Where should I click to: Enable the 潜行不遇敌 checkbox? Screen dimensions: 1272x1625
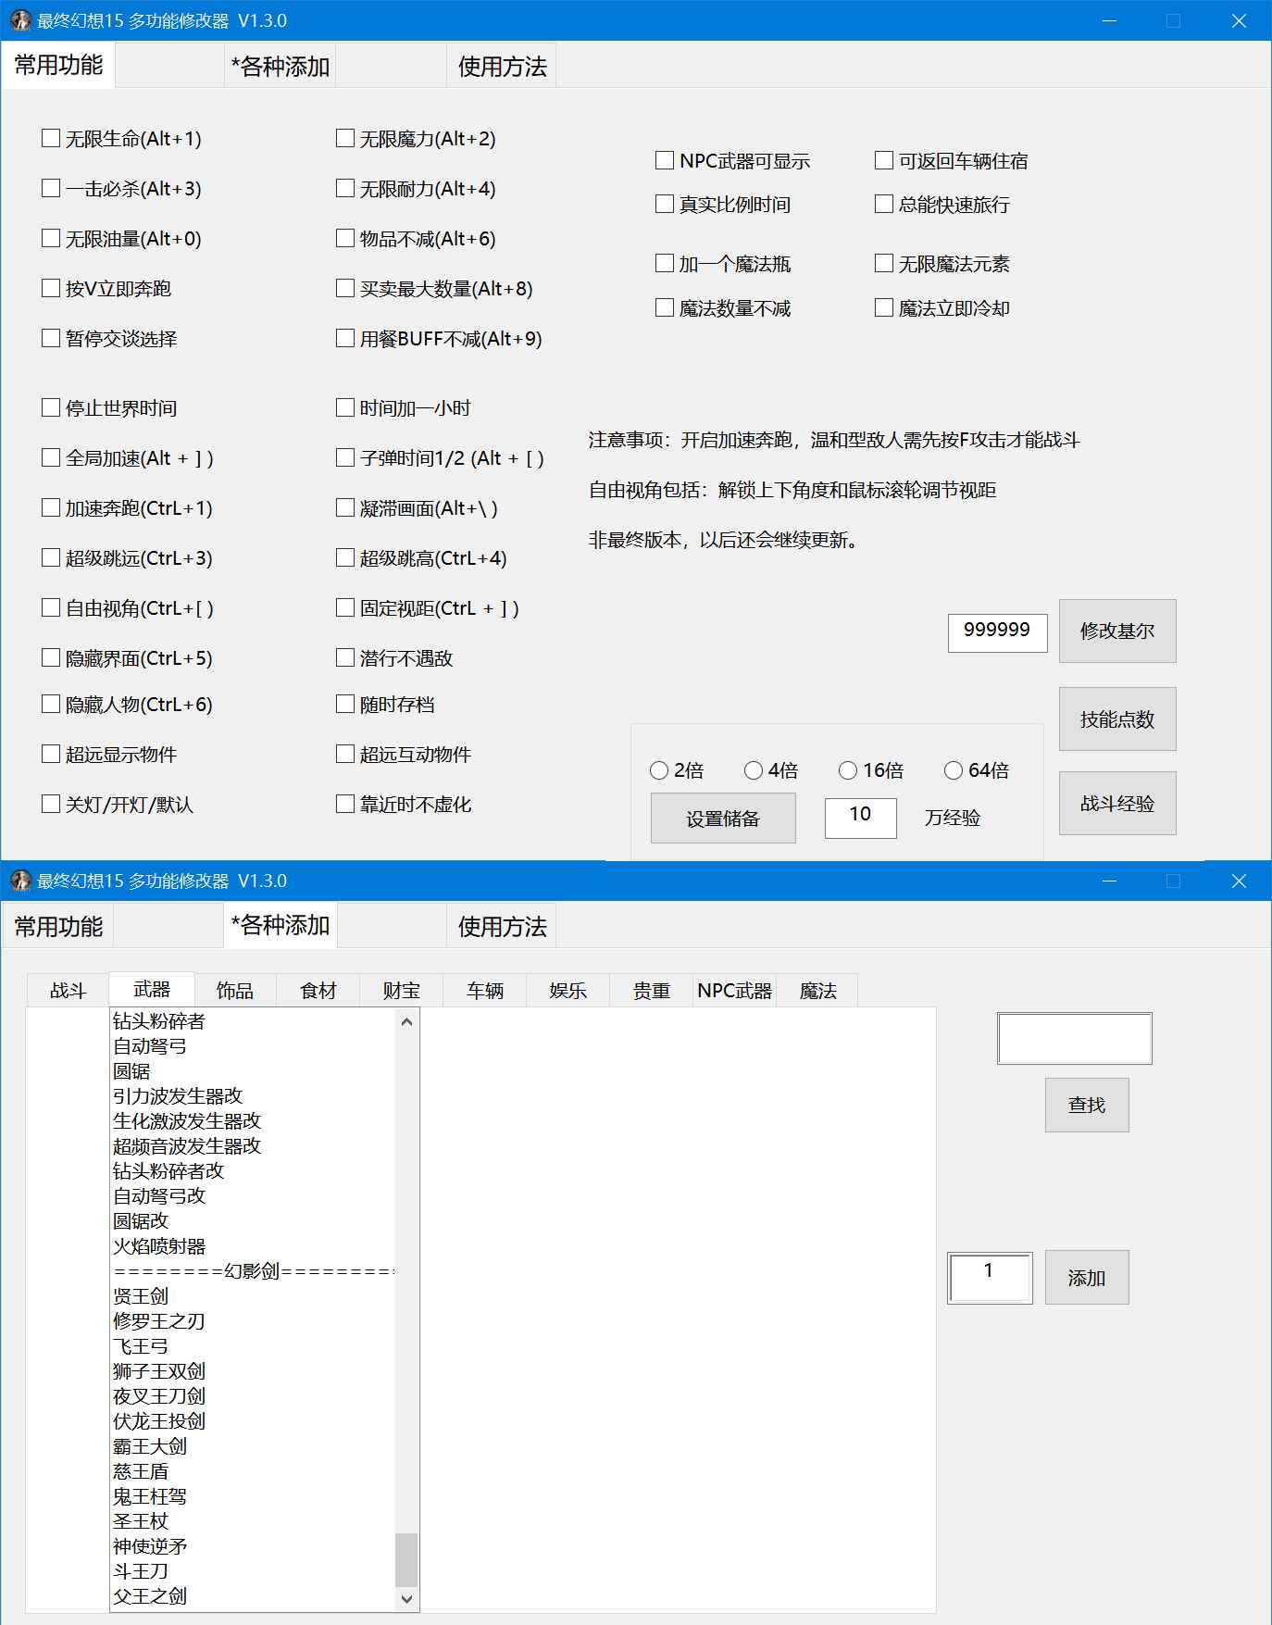(x=345, y=658)
